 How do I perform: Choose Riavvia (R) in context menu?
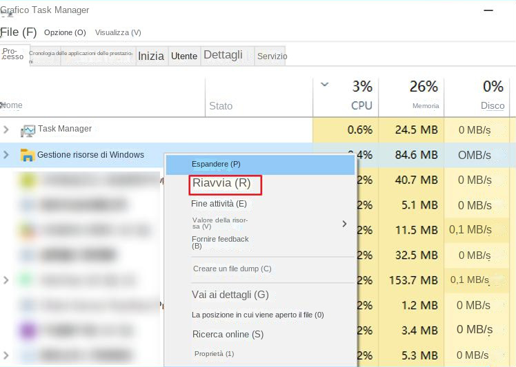pos(225,185)
